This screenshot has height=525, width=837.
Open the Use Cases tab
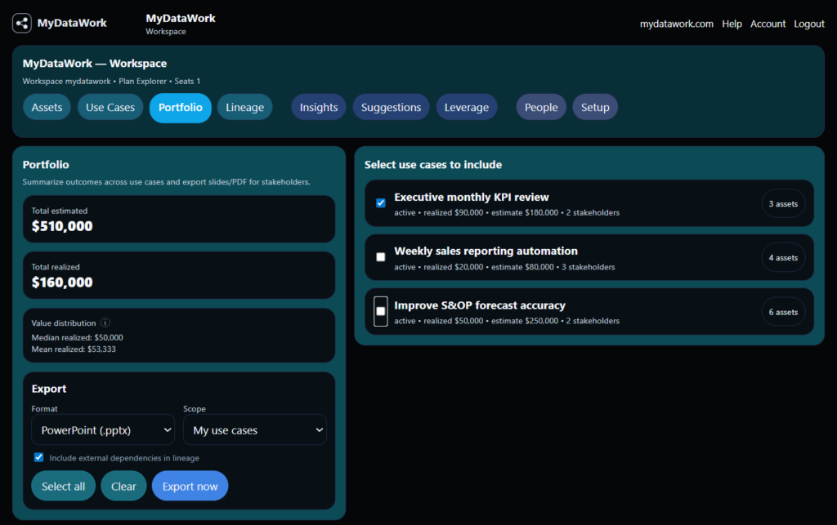[x=110, y=107]
